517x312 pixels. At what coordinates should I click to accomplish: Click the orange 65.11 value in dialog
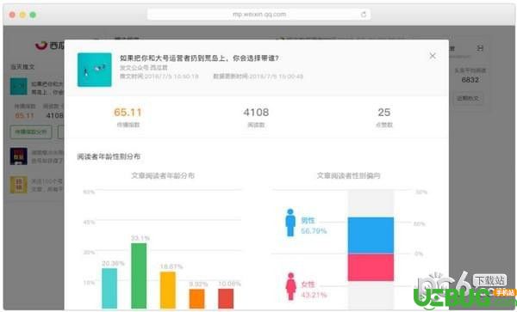[x=128, y=113]
